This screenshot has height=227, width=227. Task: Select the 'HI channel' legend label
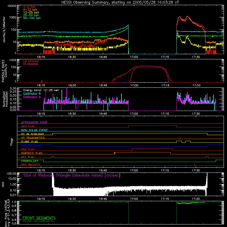pyautogui.click(x=31, y=64)
